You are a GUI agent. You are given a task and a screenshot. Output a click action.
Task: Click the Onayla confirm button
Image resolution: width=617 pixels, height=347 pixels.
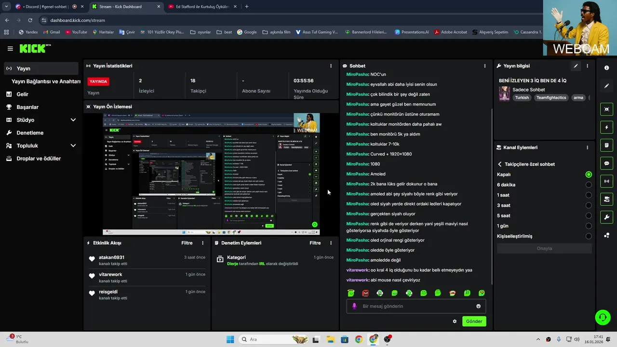click(544, 249)
